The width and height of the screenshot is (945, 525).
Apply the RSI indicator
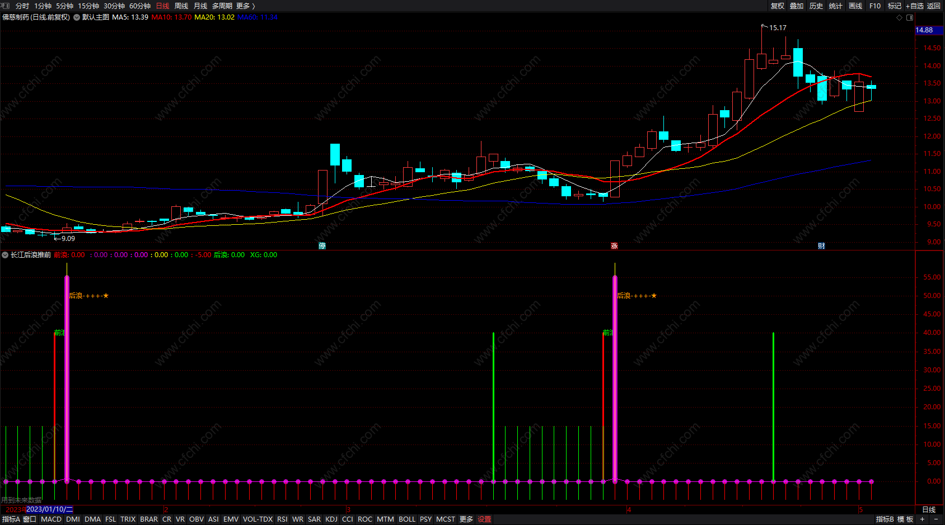(282, 519)
